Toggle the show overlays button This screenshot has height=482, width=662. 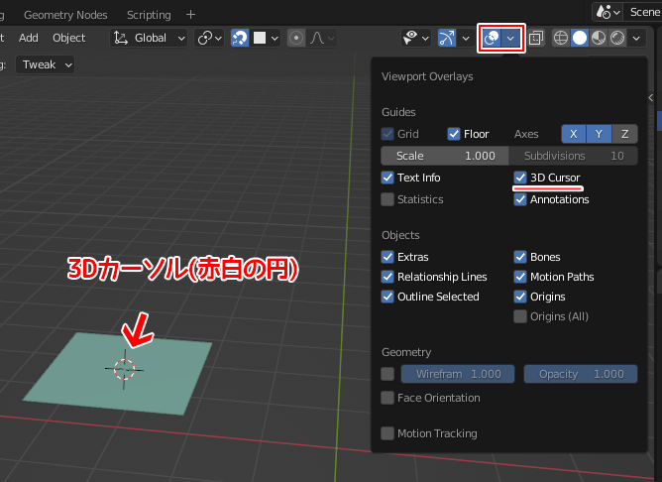point(492,38)
